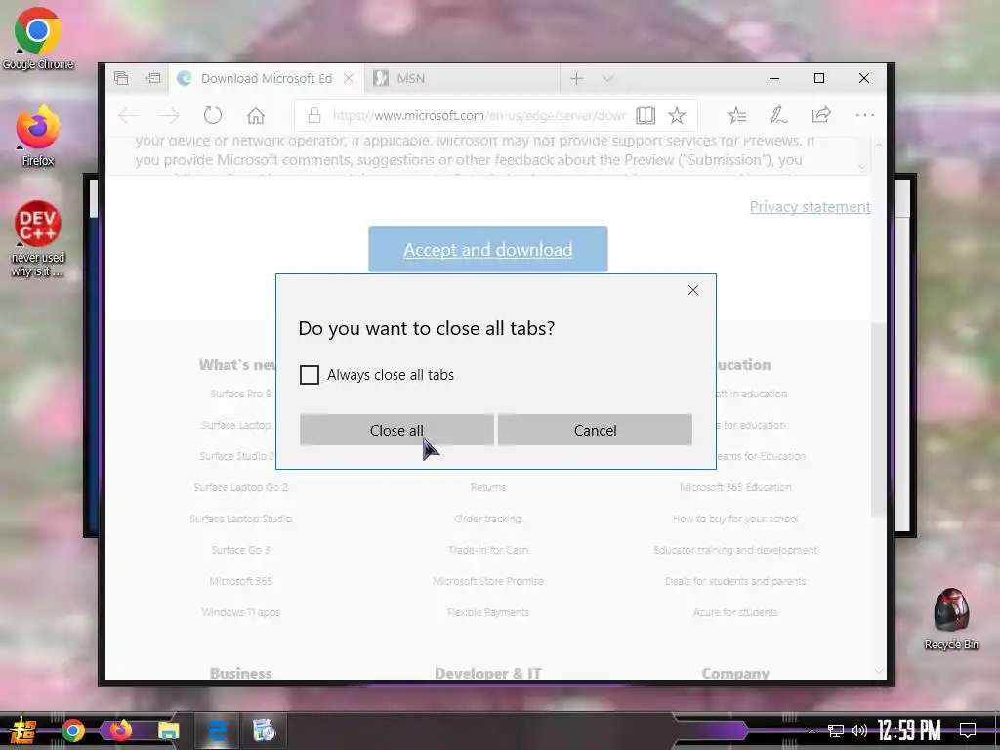1000x750 pixels.
Task: Open File Explorer from the taskbar
Action: (x=168, y=730)
